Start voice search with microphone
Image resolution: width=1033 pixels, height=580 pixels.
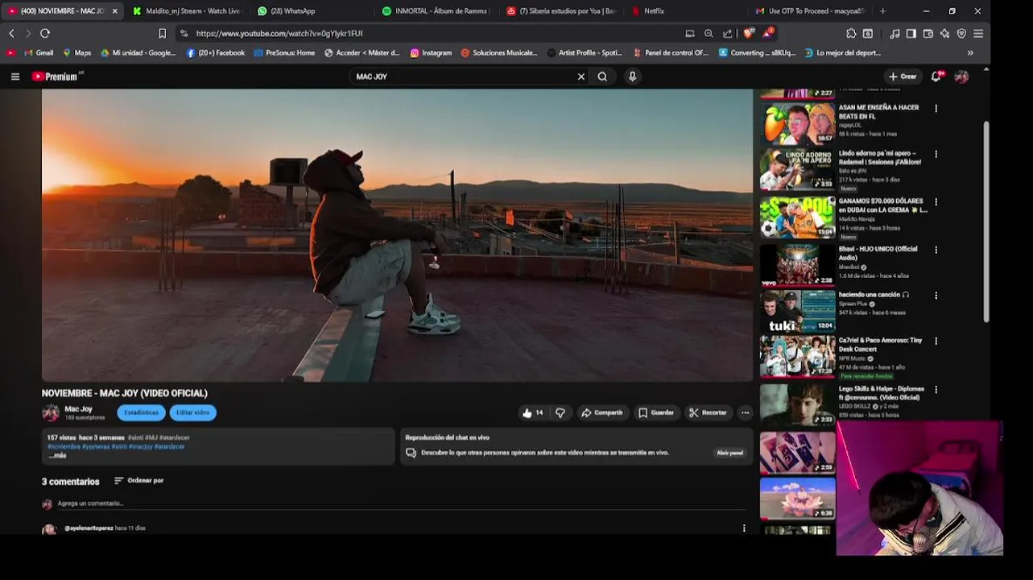click(x=632, y=77)
